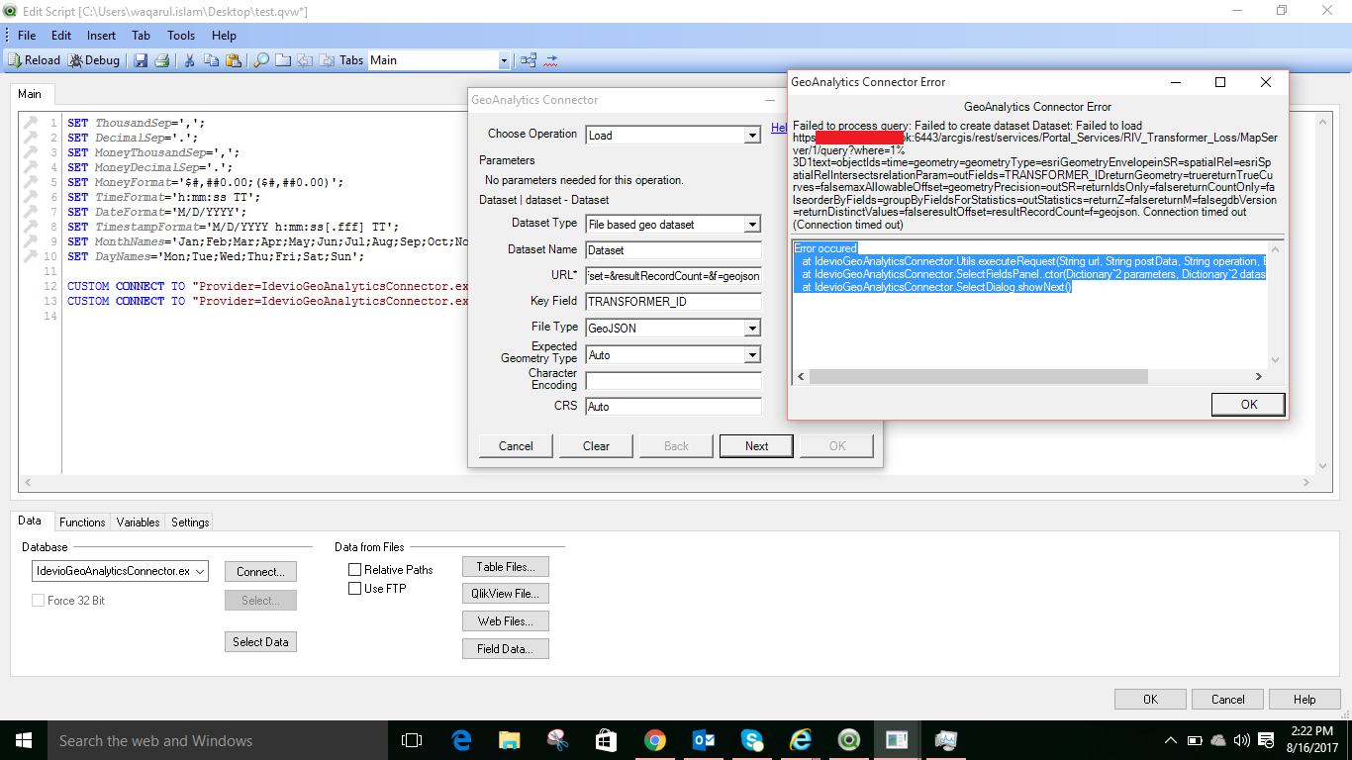
Task: Click the volume speaker tray icon
Action: pyautogui.click(x=1241, y=740)
